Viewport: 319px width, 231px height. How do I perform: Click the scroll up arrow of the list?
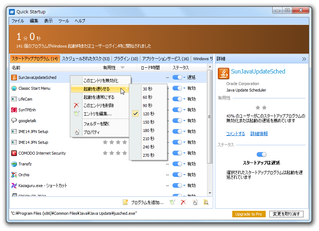click(210, 67)
